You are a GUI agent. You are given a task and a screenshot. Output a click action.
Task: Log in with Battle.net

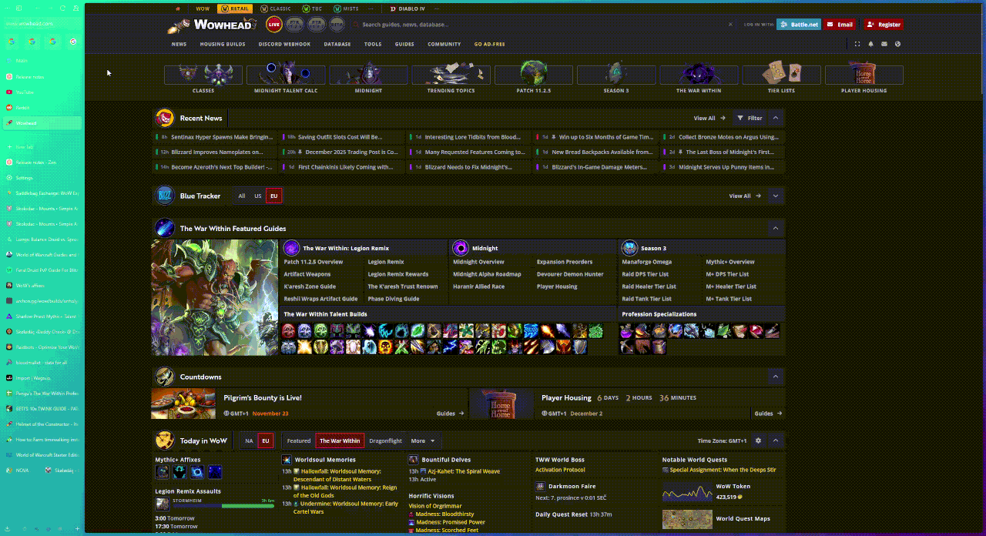pyautogui.click(x=799, y=25)
